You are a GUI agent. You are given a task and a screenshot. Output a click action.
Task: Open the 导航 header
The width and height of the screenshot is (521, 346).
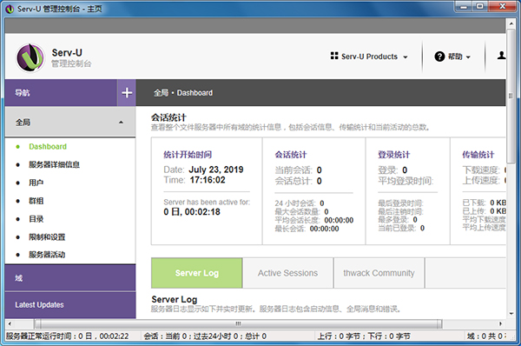(61, 93)
